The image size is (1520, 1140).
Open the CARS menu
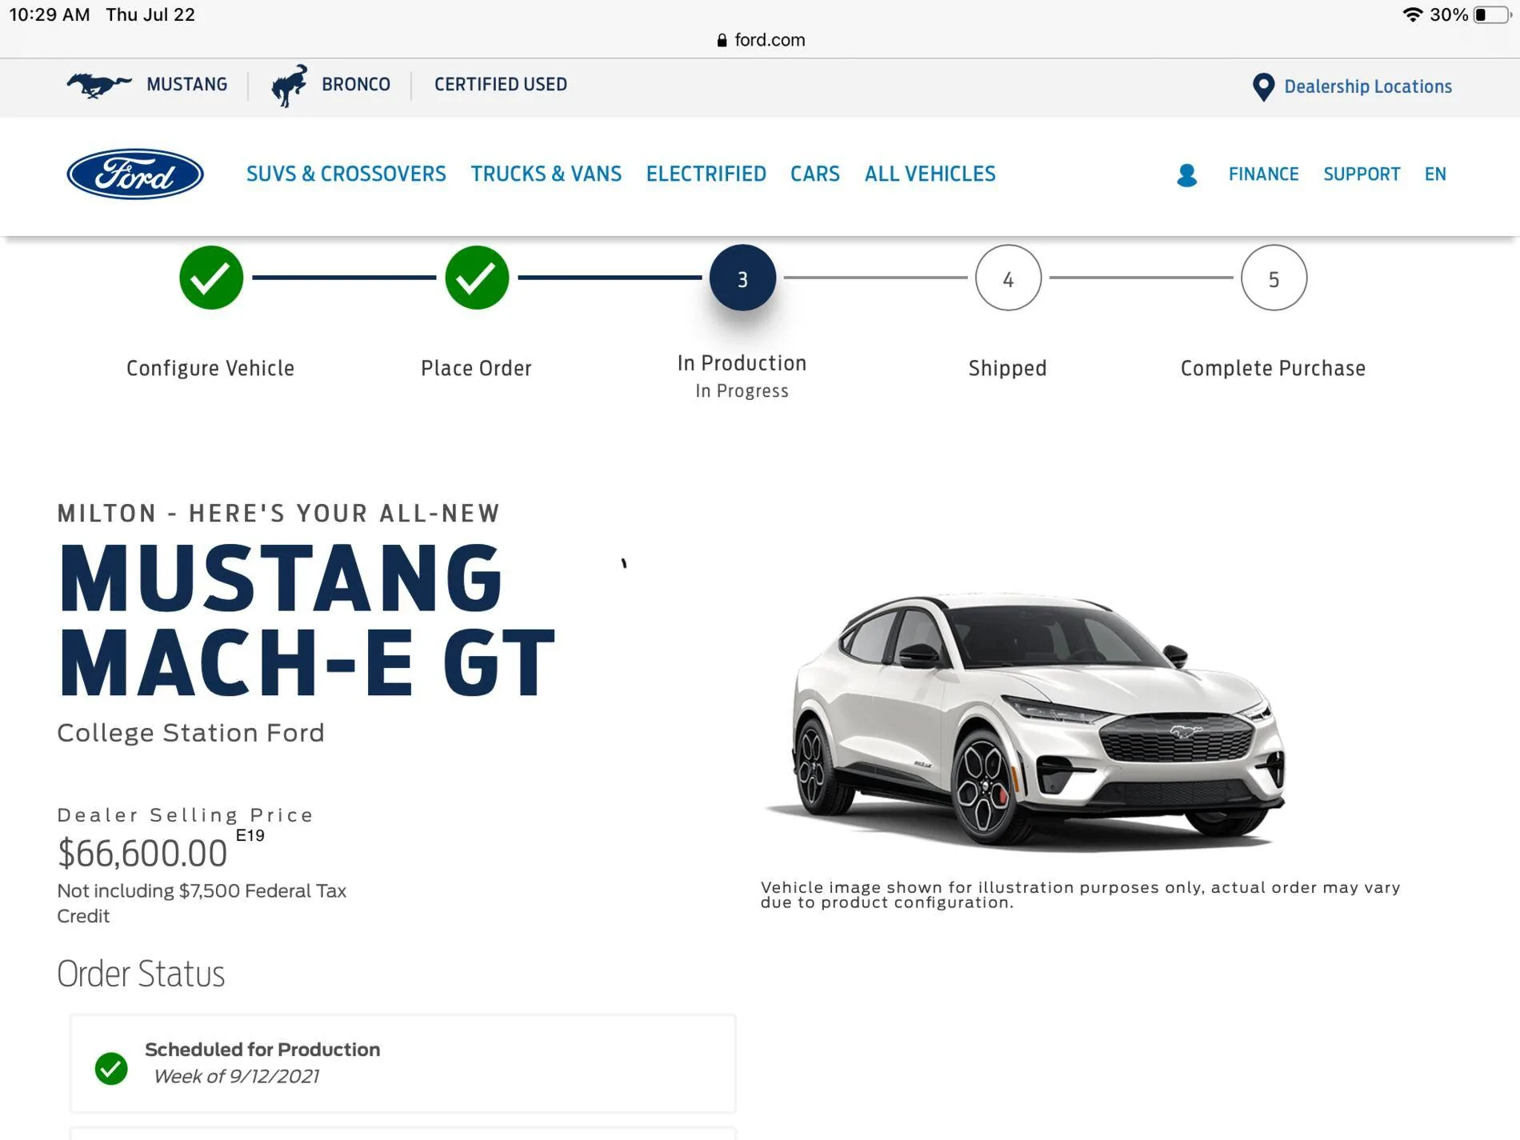point(815,174)
